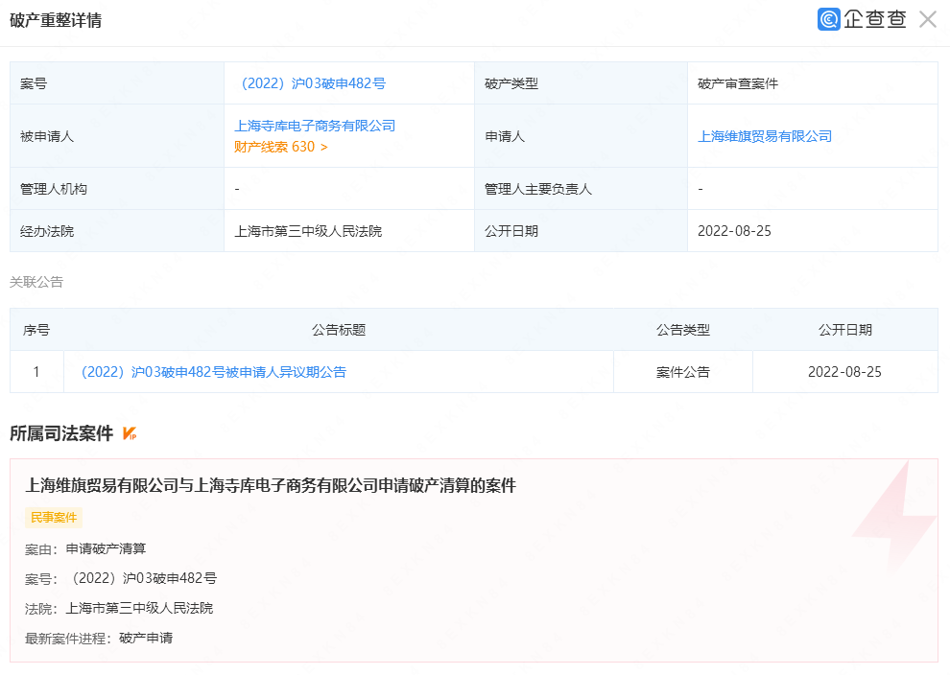This screenshot has width=950, height=675.
Task: Select 案由 value 申请破产清算
Action: tap(106, 548)
